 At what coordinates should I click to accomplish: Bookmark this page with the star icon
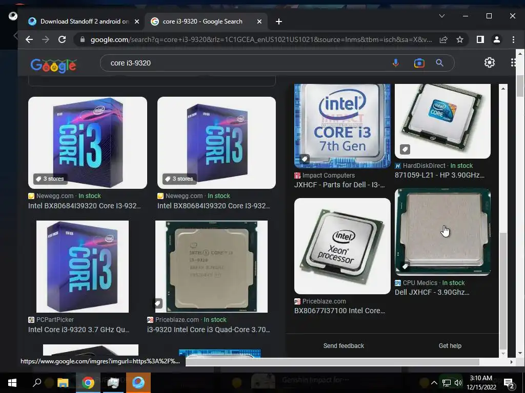(460, 39)
